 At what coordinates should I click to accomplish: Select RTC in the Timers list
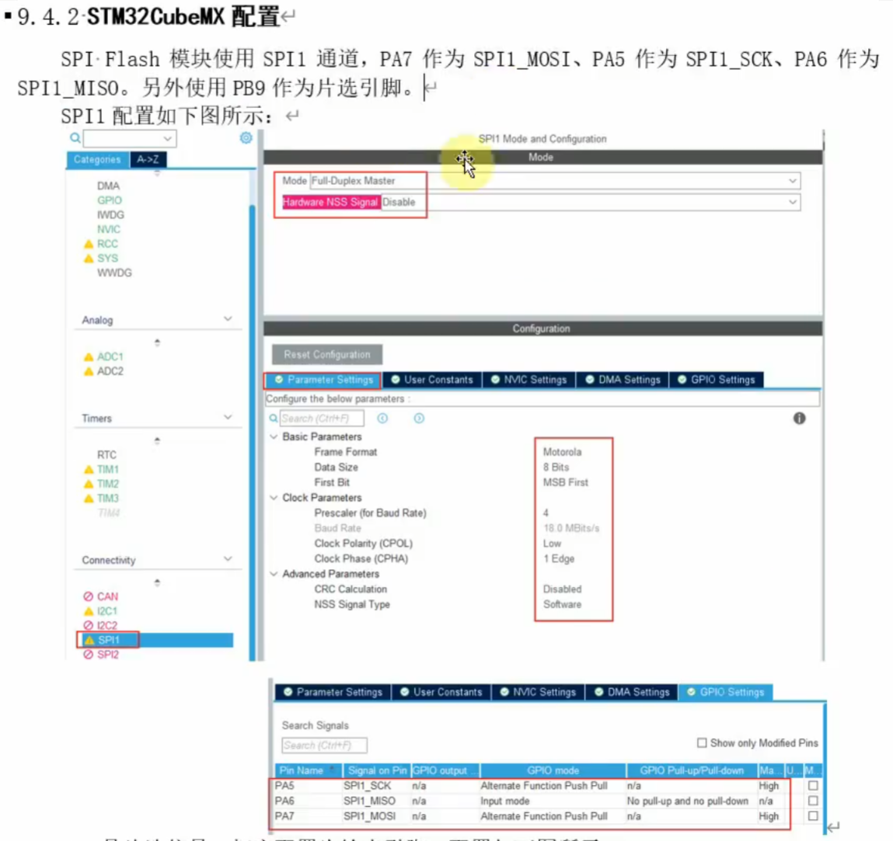click(106, 455)
